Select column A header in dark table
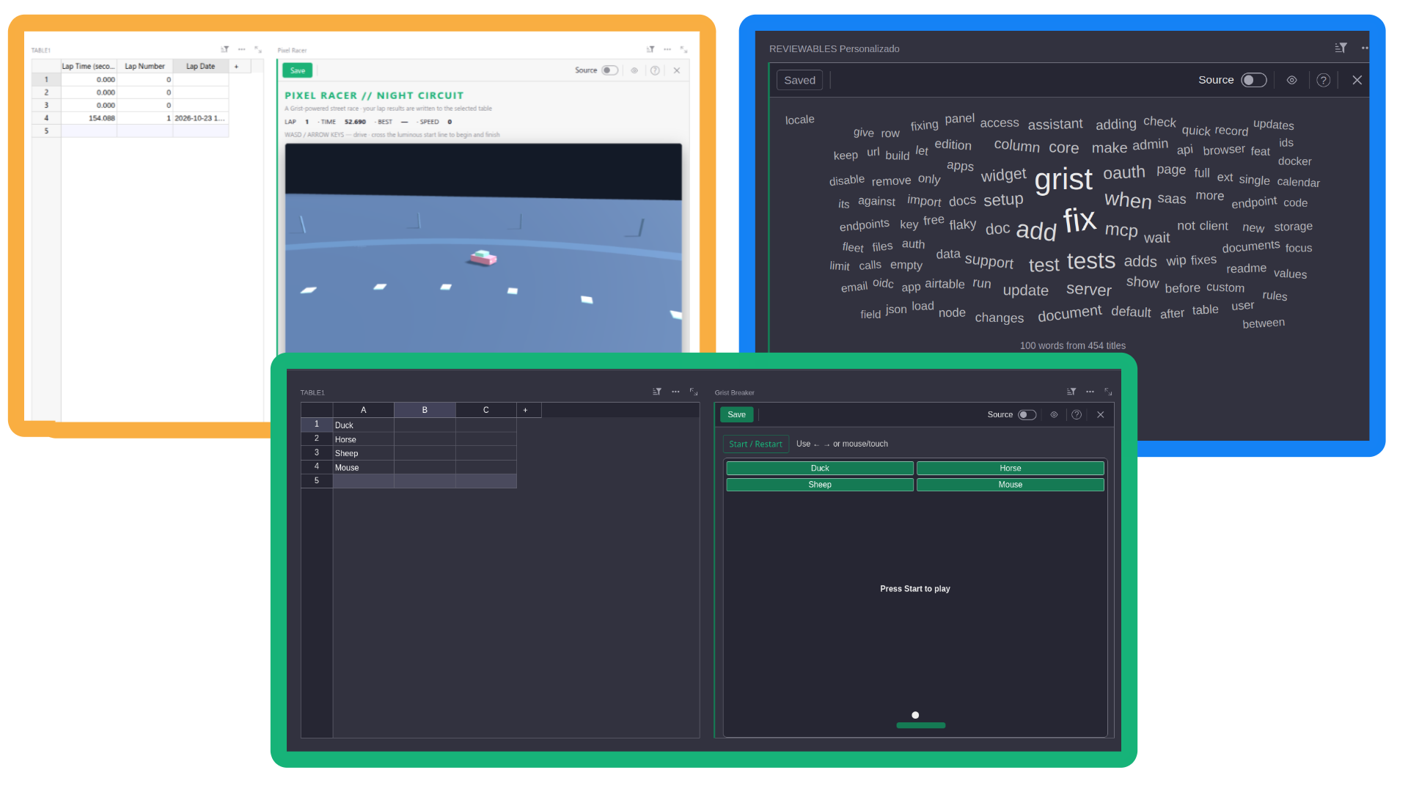Image resolution: width=1408 pixels, height=792 pixels. [363, 410]
